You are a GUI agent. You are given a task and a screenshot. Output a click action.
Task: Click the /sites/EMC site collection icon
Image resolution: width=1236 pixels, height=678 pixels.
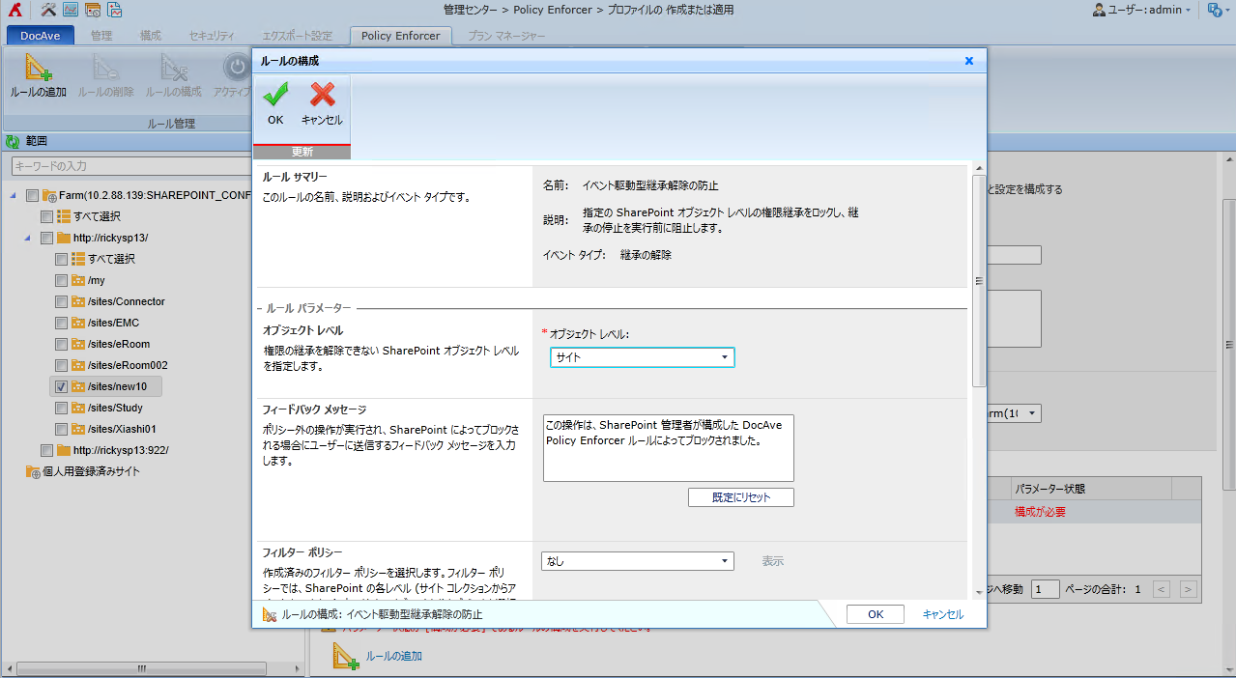(x=78, y=323)
